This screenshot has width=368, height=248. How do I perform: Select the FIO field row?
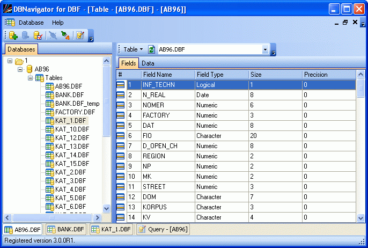236,136
